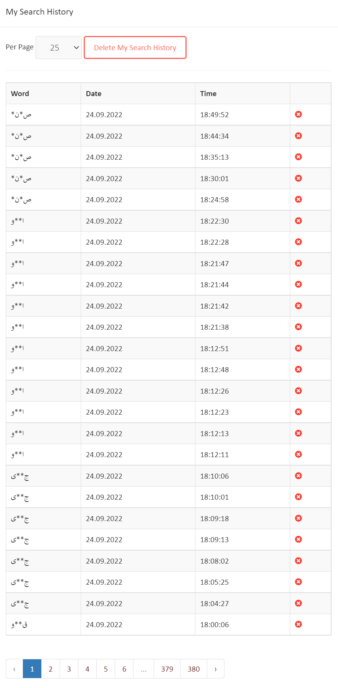Remove the entry from 18:12:11
The image size is (338, 688).
(x=299, y=454)
